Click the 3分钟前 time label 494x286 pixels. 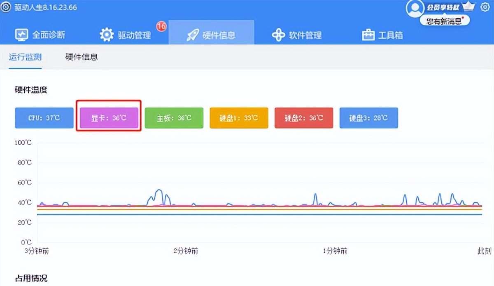point(37,251)
